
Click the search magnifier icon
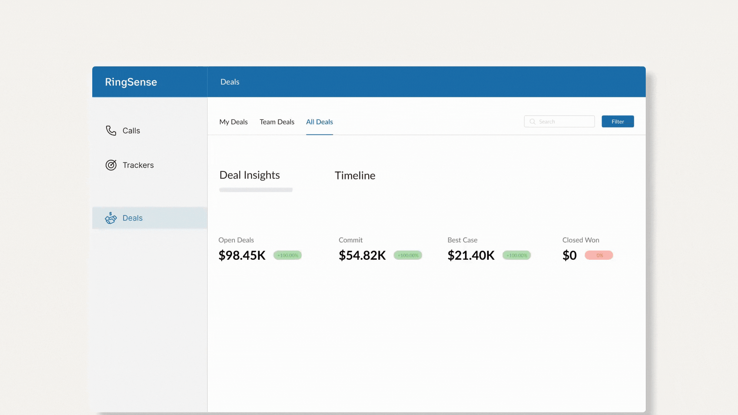pos(532,122)
